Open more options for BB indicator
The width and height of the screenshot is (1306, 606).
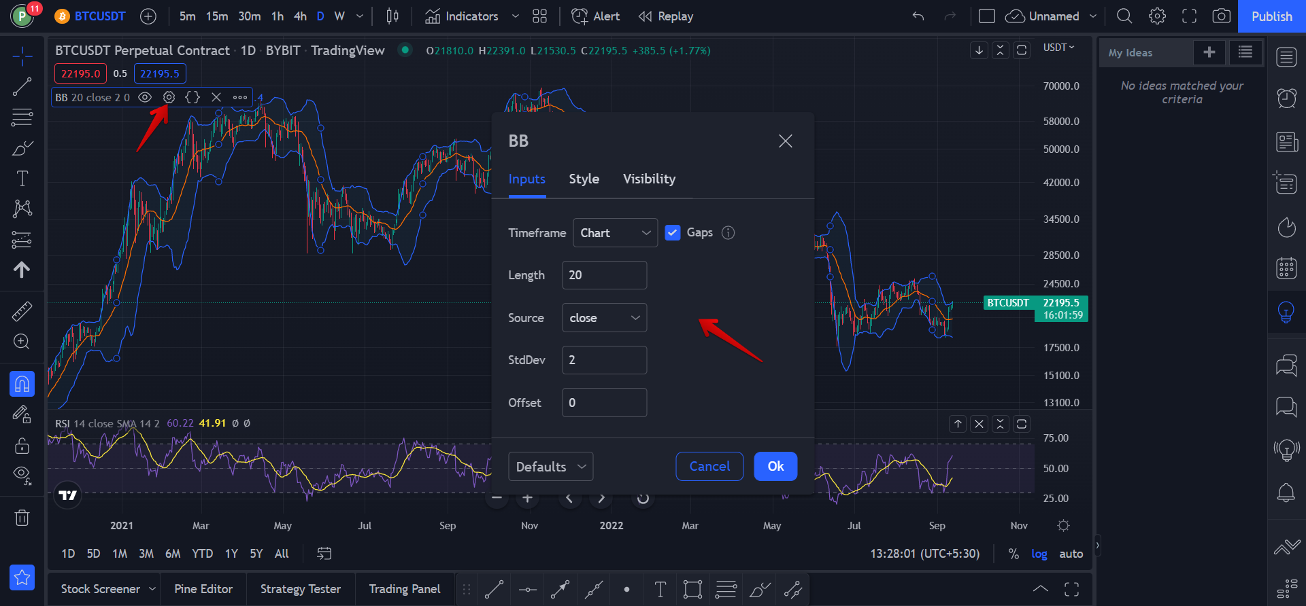[240, 97]
